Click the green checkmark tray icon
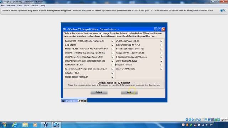The height and width of the screenshot is (128, 228). (x=191, y=125)
